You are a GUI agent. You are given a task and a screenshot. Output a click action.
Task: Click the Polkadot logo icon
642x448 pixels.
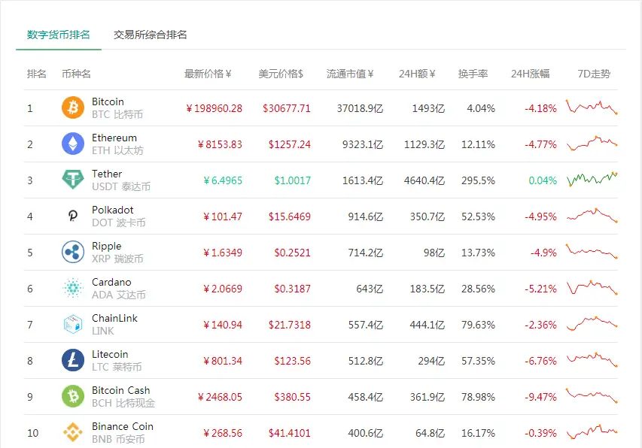[73, 216]
